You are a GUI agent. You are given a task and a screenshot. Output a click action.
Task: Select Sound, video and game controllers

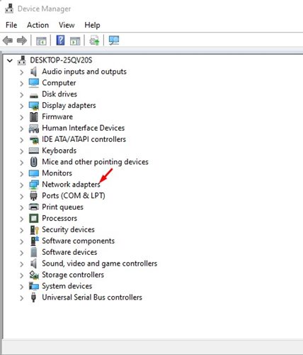[99, 263]
